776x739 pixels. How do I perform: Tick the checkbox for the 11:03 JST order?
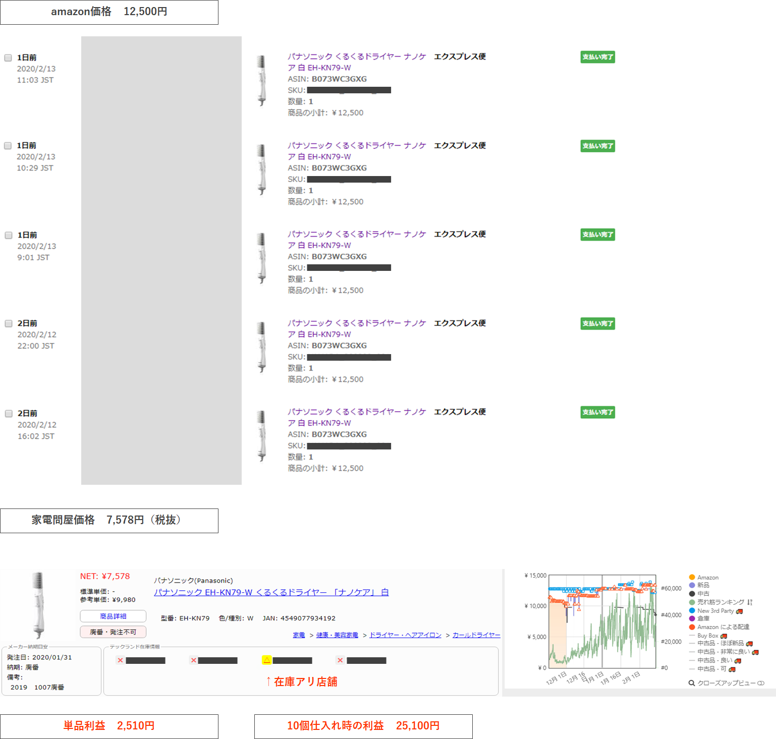[8, 58]
